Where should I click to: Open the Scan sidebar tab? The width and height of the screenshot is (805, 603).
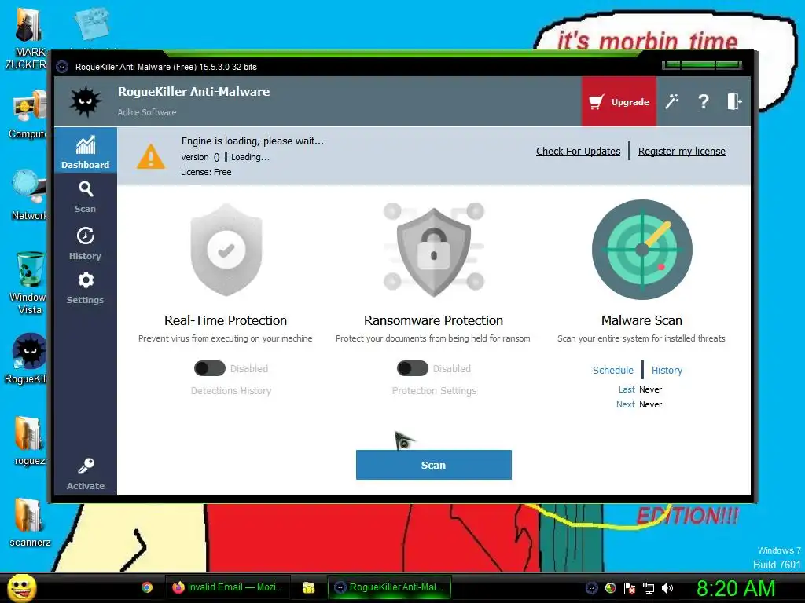point(85,197)
